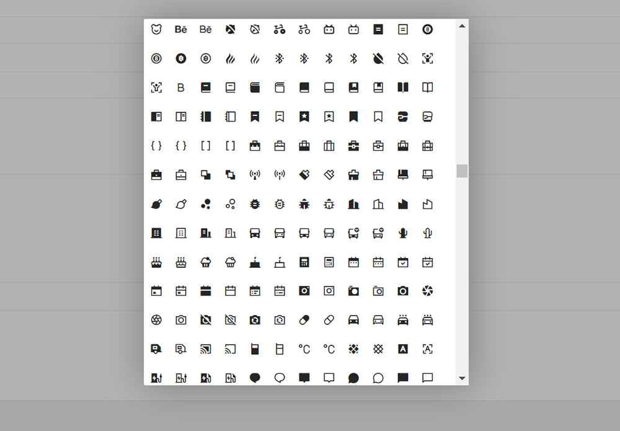This screenshot has width=620, height=431.
Task: Choose the filled birthday cake with candles icon
Action: tap(156, 262)
